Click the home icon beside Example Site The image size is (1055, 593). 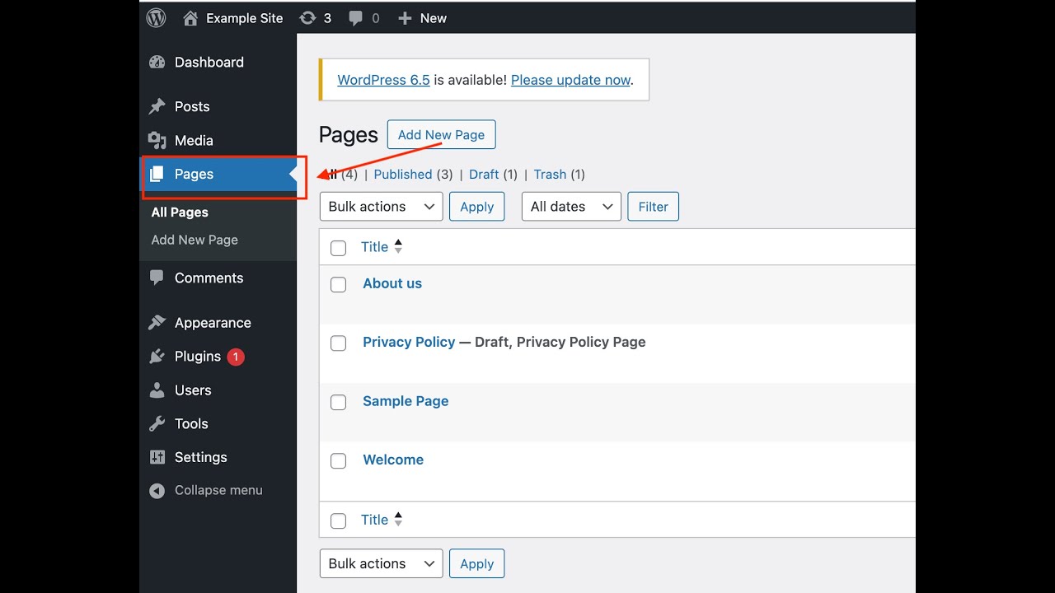190,17
